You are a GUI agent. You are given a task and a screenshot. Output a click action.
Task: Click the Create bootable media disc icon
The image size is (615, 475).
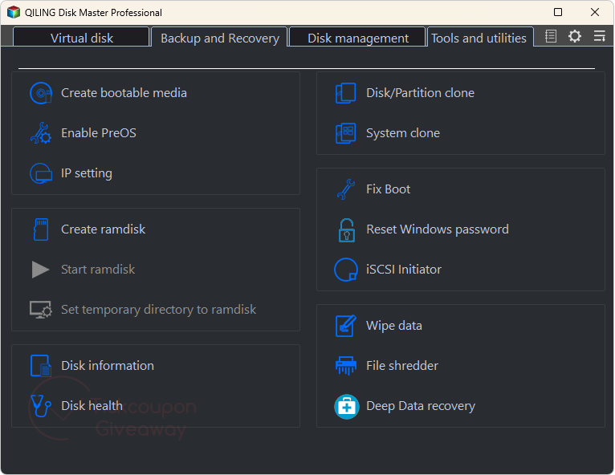tap(41, 93)
